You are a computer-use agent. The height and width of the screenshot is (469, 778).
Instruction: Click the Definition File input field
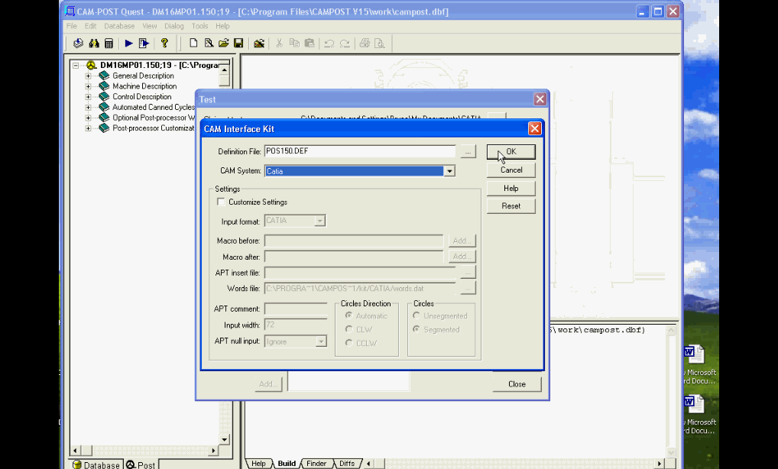coord(360,151)
